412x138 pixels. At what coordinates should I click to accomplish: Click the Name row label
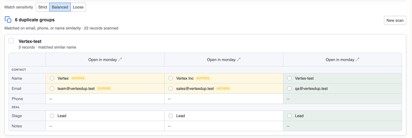(x=17, y=78)
